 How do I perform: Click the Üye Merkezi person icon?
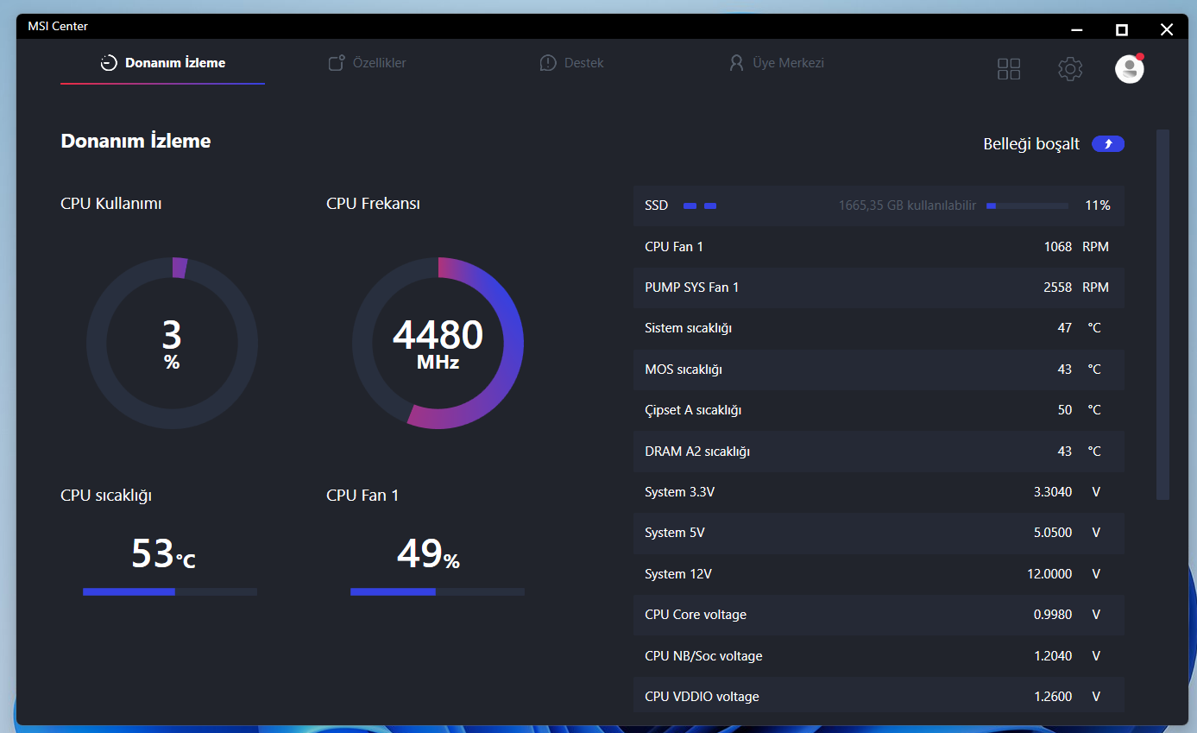(736, 63)
